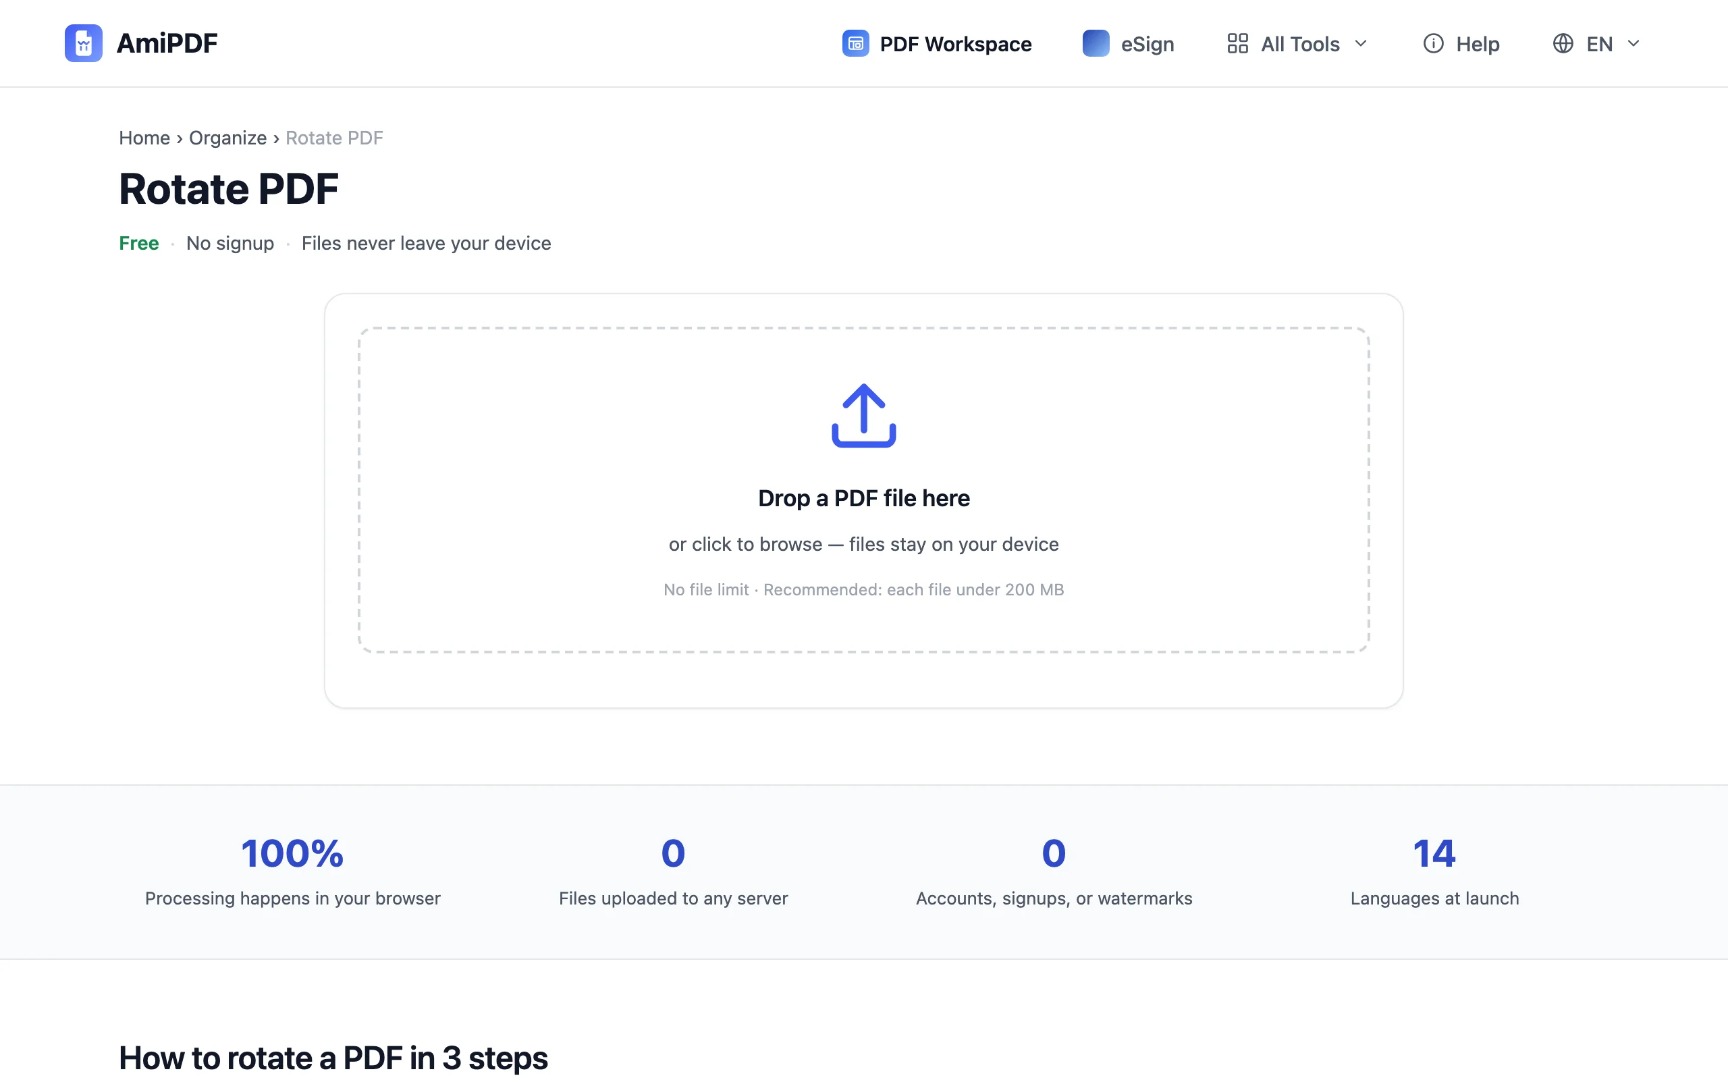Go to Organize breadcrumb link
Viewport: 1728px width, 1080px height.
click(227, 138)
